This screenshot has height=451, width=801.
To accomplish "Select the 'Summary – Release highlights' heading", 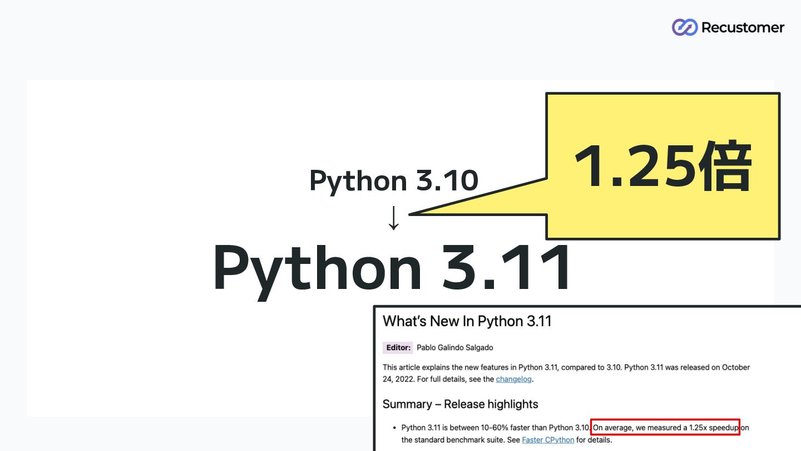I will click(x=460, y=404).
